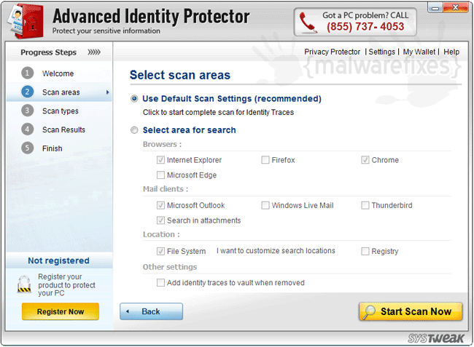Enable the Firefox checkbox
Viewport: 474px width, 347px height.
(265, 160)
